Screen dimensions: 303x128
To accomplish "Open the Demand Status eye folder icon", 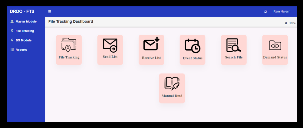I will (275, 45).
